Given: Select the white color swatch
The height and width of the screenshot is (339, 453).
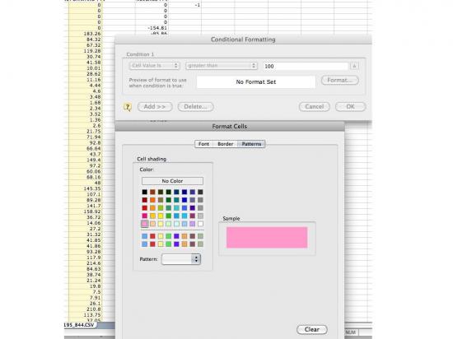Looking at the screenshot, I should [200, 224].
